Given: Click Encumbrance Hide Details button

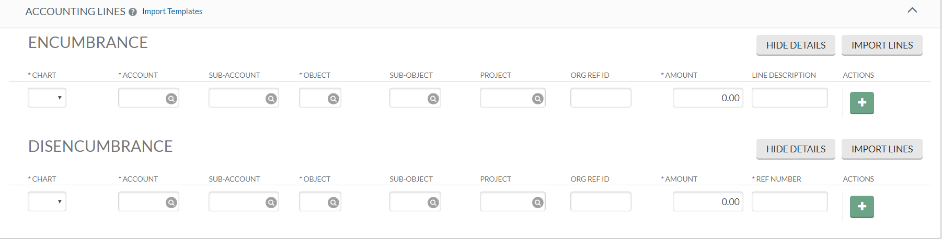Looking at the screenshot, I should (796, 45).
